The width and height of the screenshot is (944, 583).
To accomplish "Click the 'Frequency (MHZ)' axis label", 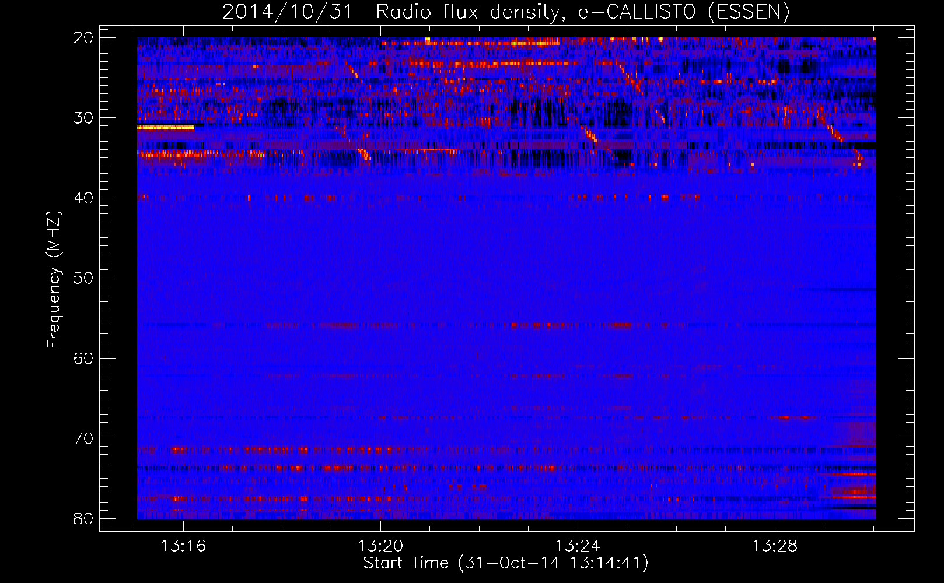I will (54, 280).
